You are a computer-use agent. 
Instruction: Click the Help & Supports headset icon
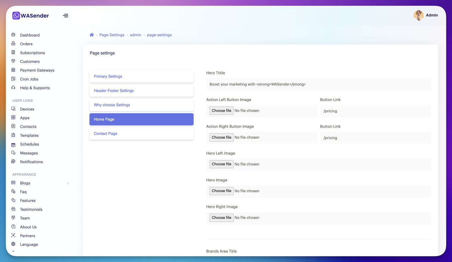(x=13, y=88)
